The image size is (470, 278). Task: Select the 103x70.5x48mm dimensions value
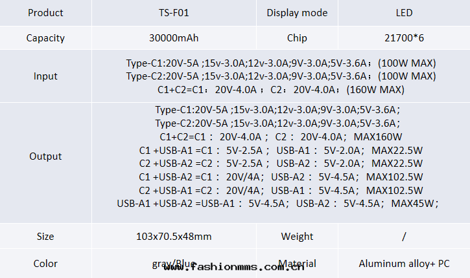[x=174, y=237]
